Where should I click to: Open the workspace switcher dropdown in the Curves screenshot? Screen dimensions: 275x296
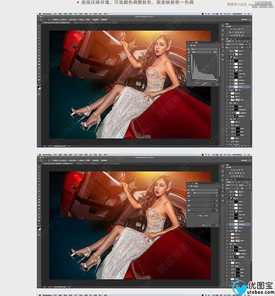coord(246,20)
